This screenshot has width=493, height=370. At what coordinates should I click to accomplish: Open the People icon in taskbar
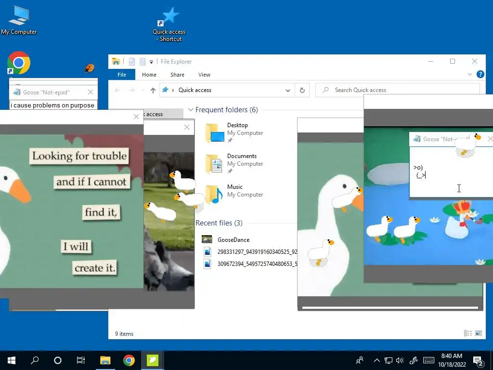[x=360, y=360]
